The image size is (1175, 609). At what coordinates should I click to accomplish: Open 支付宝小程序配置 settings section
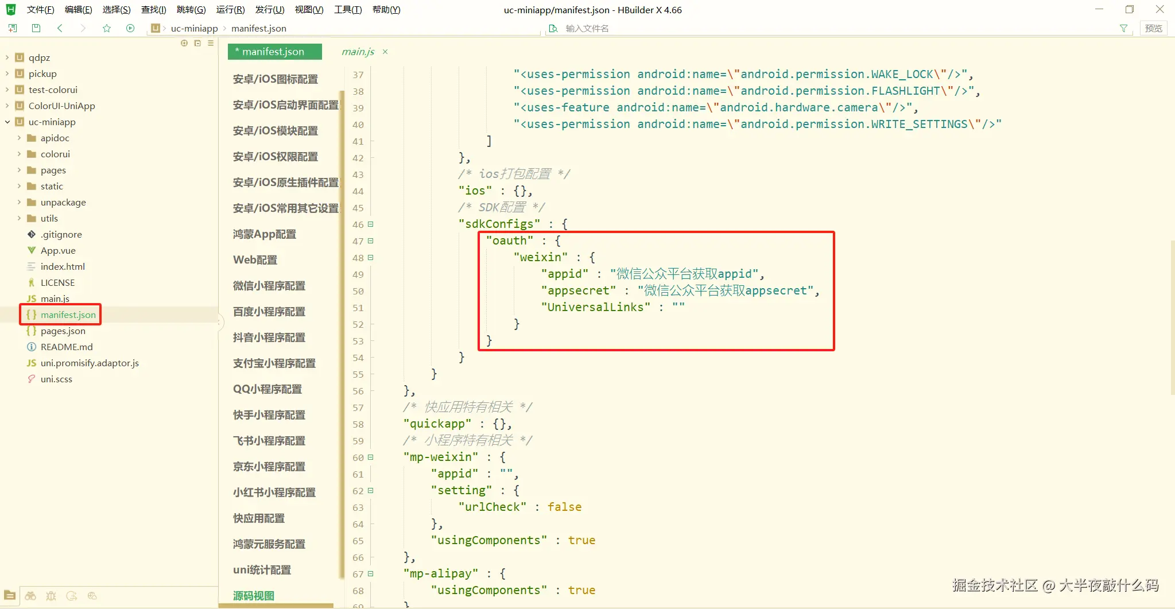[274, 363]
